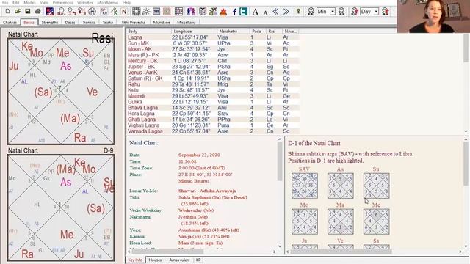Step time forward beside the Min box
The width and height of the screenshot is (470, 264).
click(x=341, y=12)
